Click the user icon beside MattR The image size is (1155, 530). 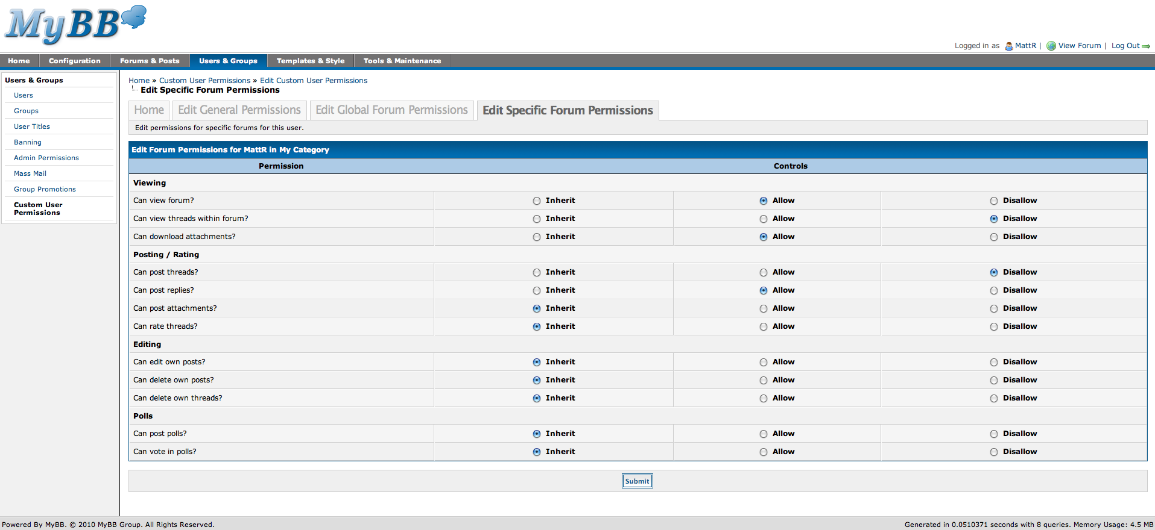point(1008,46)
